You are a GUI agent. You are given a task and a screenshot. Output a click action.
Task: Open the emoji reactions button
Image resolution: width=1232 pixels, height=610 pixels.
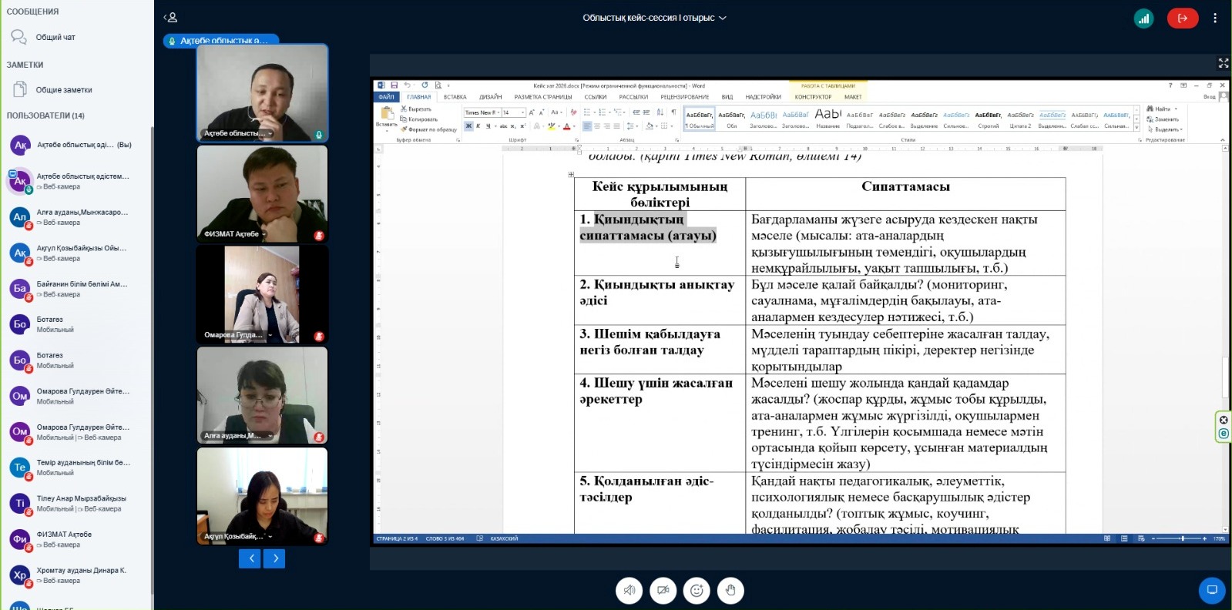pyautogui.click(x=697, y=591)
